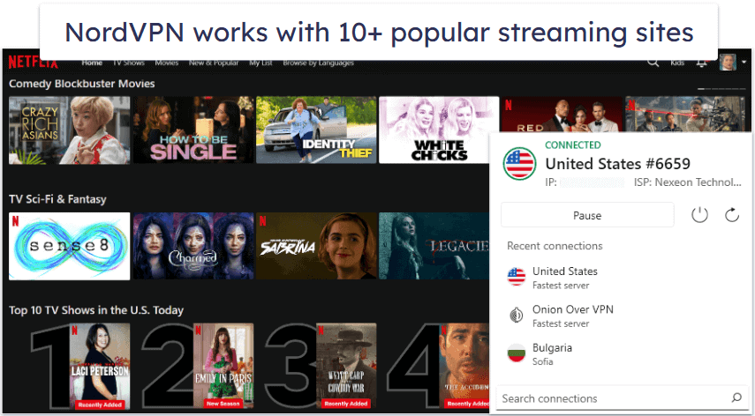
Task: Type in the Search connections field
Action: (x=609, y=398)
